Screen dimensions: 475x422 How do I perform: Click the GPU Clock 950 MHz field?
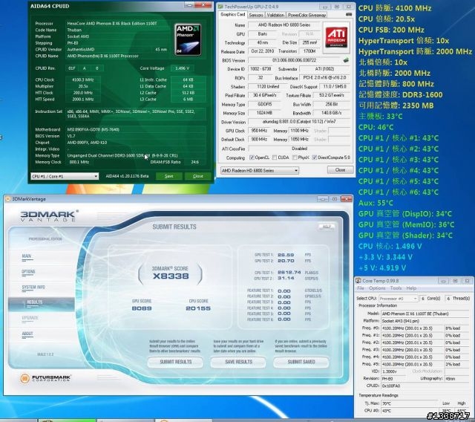coord(258,131)
